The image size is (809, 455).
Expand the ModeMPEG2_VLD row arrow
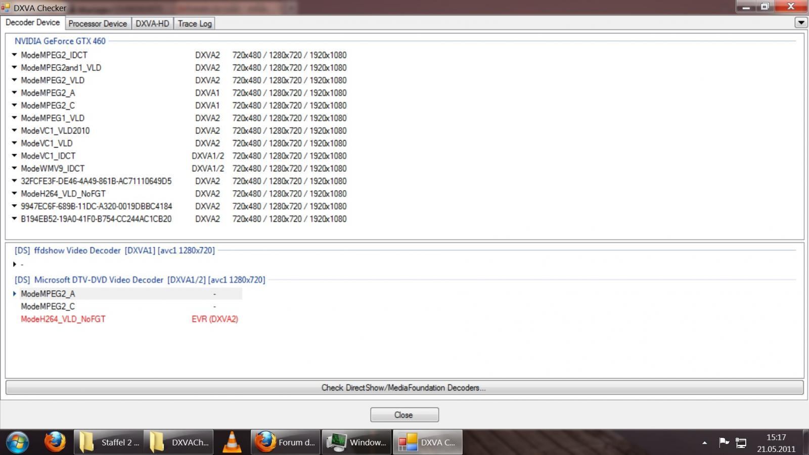coord(14,80)
